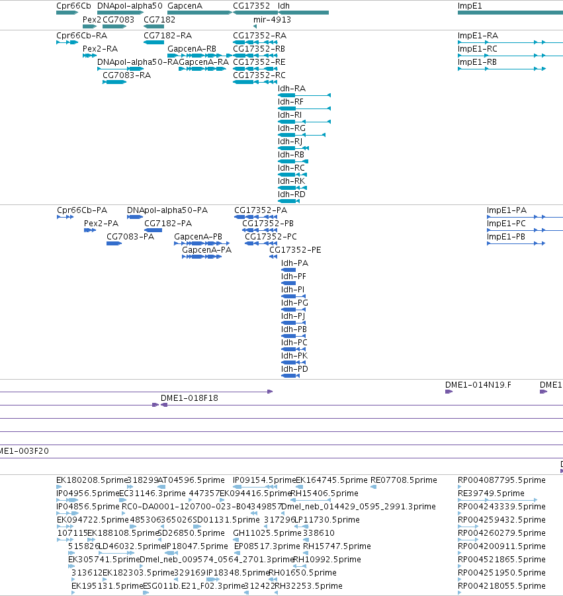563x596 pixels.
Task: Open protein GapcenA-PA
Action: (207, 250)
